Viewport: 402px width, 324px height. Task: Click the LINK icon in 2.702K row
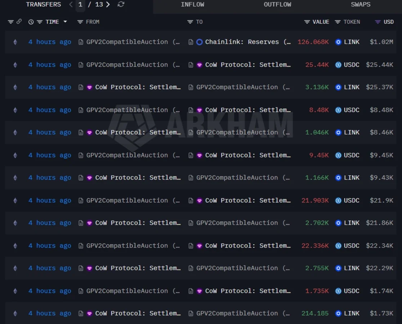click(338, 223)
